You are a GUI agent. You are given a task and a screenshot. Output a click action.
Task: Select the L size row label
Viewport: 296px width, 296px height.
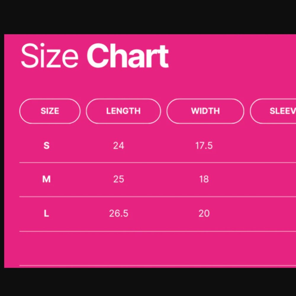pyautogui.click(x=46, y=213)
